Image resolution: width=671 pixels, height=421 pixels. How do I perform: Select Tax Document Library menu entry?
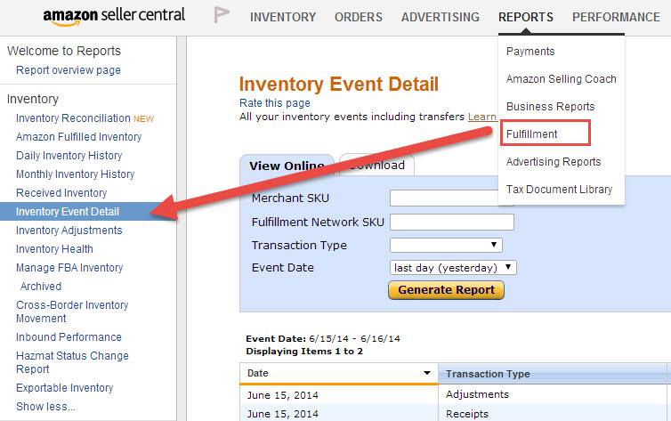(559, 189)
